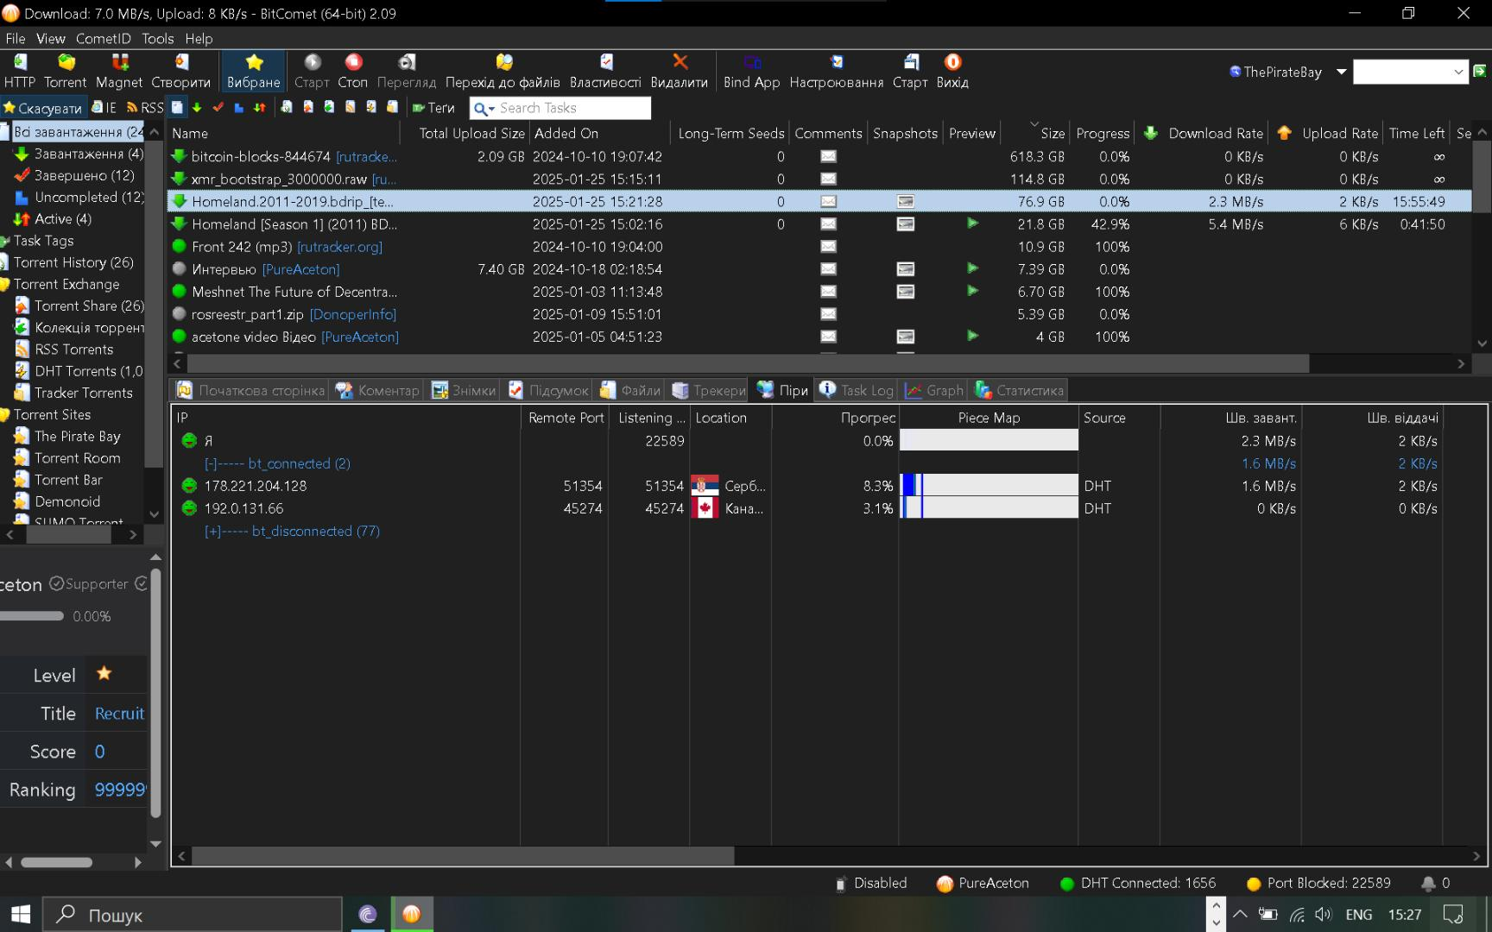Click the Створити toolbar button
This screenshot has width=1492, height=932.
pyautogui.click(x=181, y=71)
